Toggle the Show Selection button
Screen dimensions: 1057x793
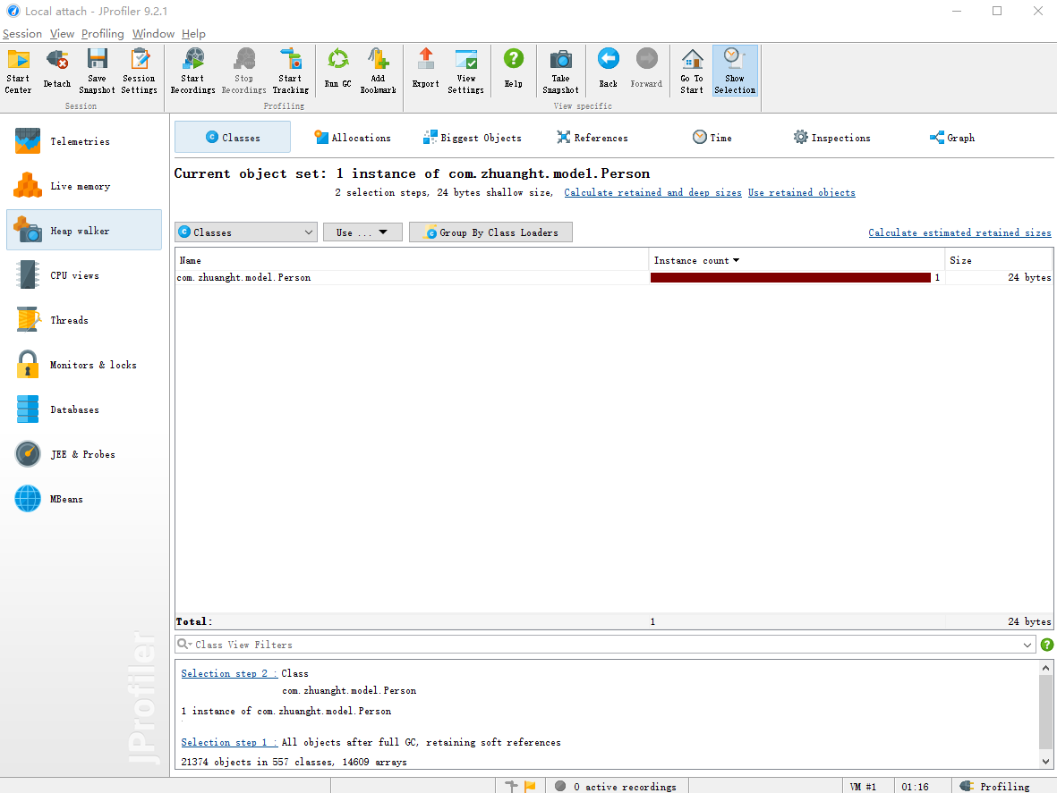tap(735, 70)
